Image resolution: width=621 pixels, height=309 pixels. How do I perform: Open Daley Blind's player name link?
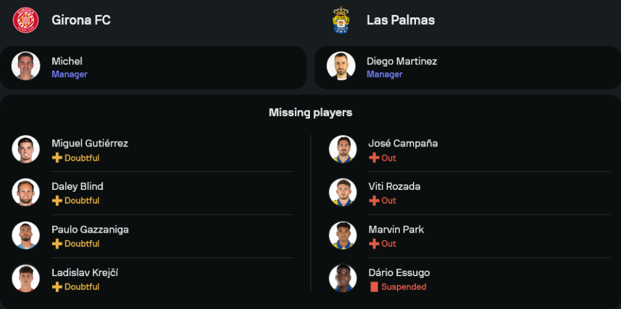pos(77,187)
